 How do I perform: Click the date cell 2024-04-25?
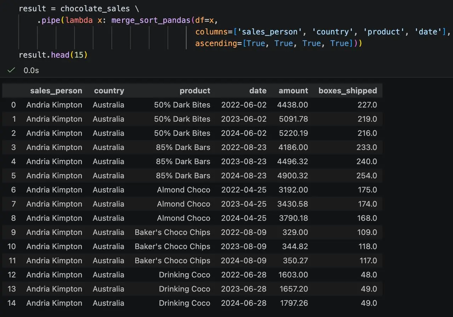pos(244,218)
